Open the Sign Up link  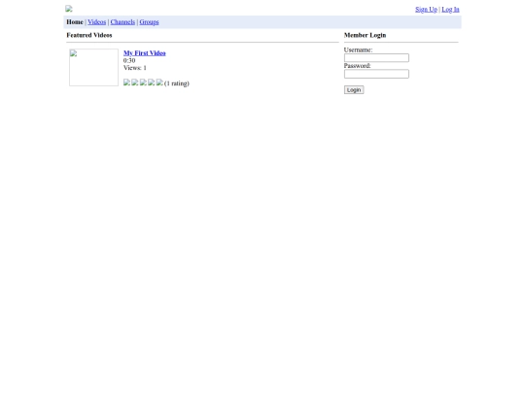coord(426,10)
